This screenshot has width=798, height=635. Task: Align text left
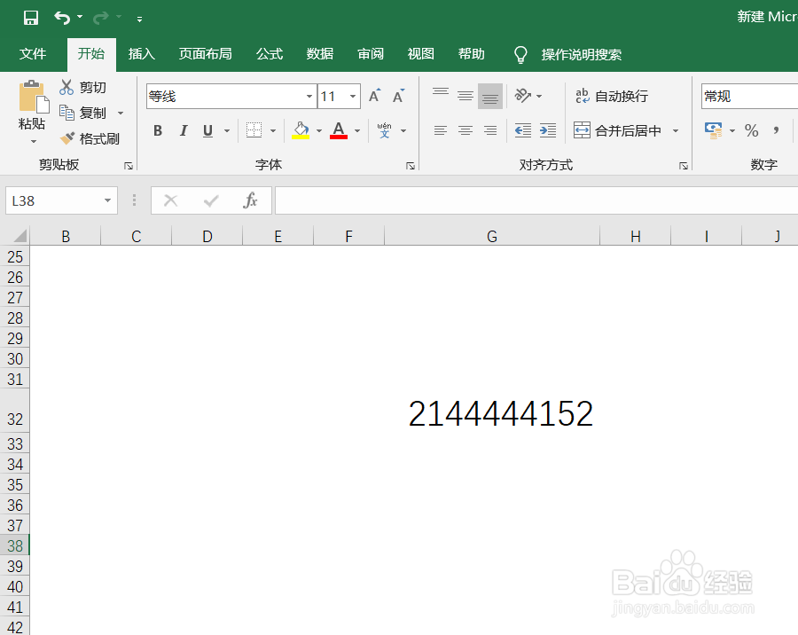tap(440, 131)
